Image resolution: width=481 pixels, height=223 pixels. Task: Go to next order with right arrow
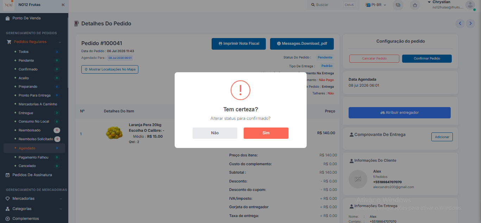coord(470,24)
